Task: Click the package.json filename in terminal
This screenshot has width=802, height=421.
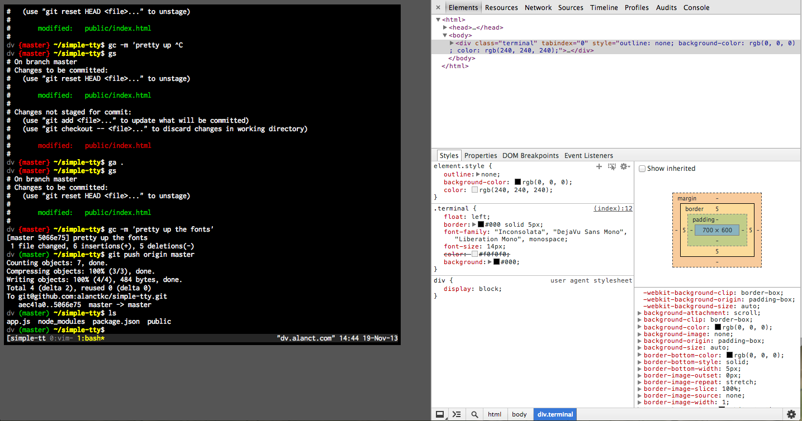Action: pyautogui.click(x=116, y=322)
